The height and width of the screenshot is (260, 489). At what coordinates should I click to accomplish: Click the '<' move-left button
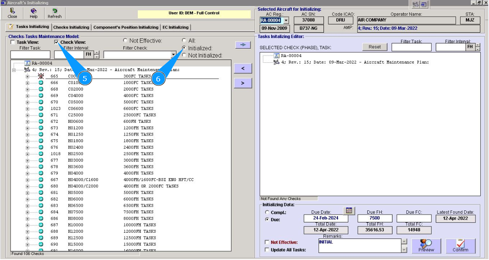click(243, 69)
